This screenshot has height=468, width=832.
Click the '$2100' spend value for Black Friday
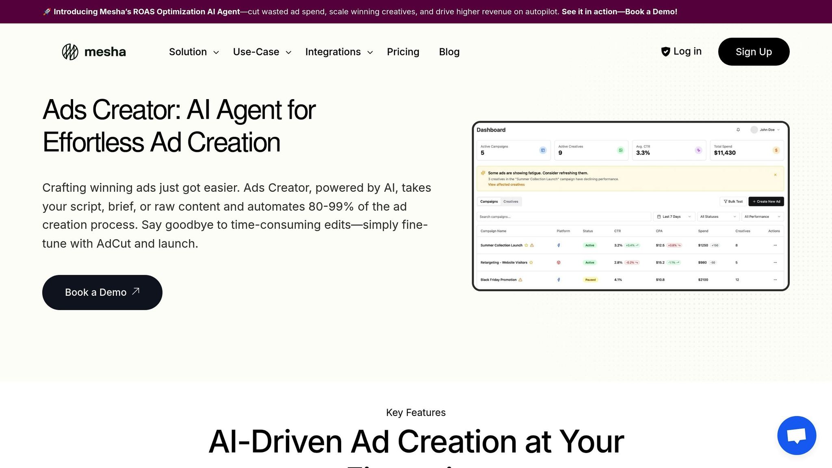(x=703, y=280)
